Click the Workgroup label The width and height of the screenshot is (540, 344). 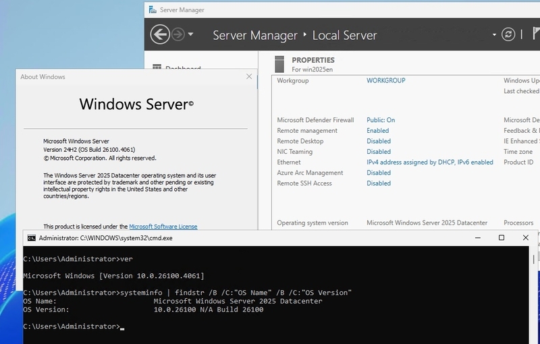click(x=293, y=80)
